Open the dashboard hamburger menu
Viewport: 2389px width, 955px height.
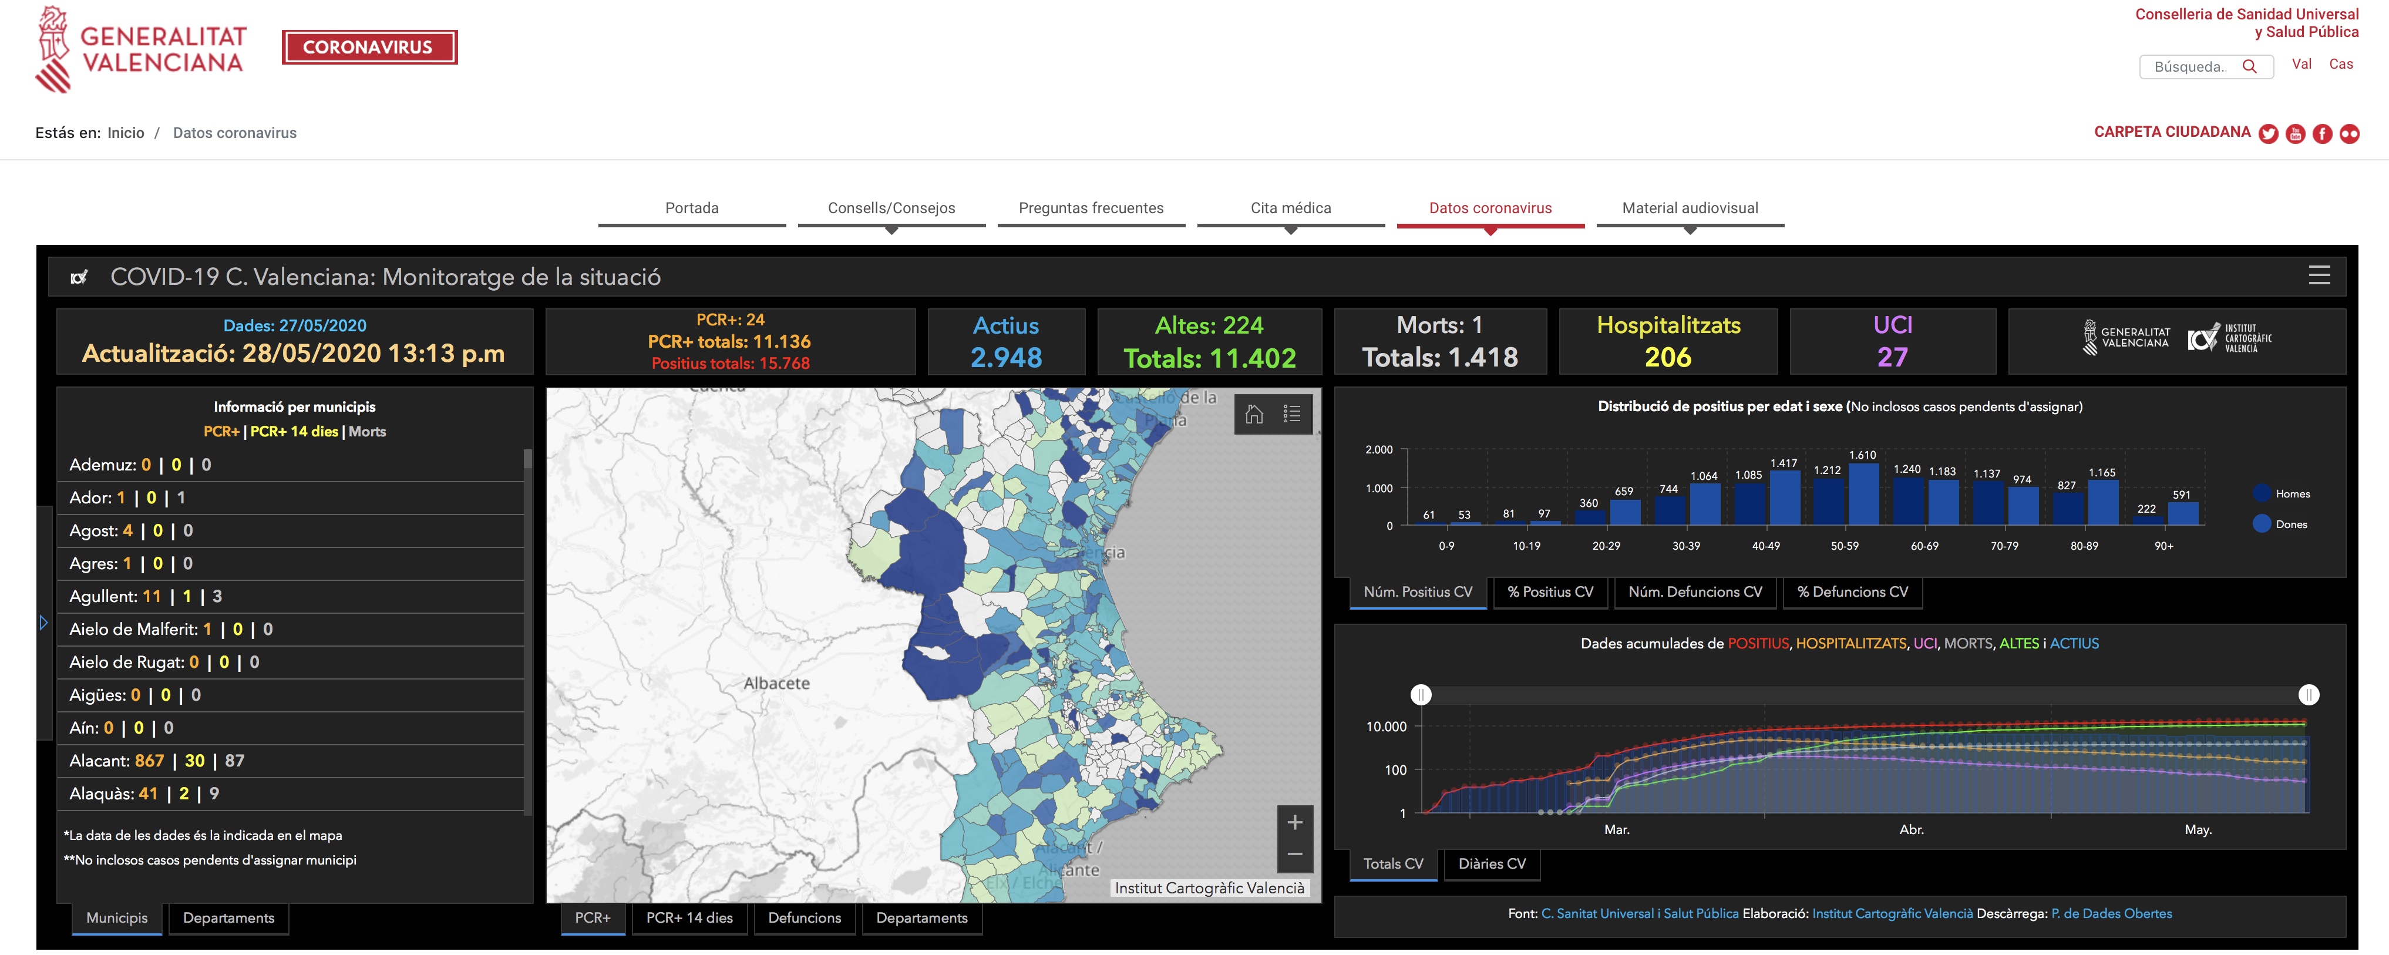[2319, 275]
